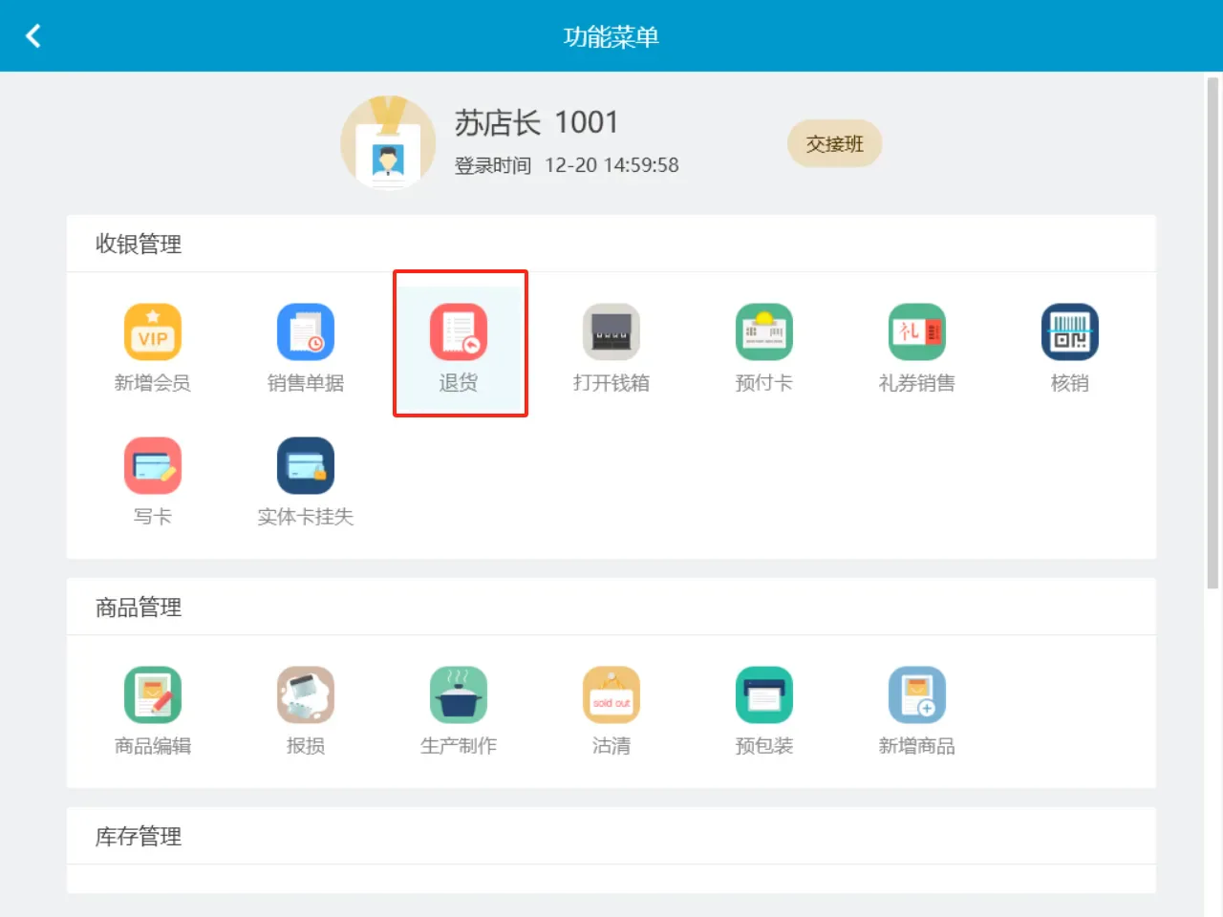Open 销售单据 sales documents icon
This screenshot has width=1223, height=917.
click(x=306, y=331)
